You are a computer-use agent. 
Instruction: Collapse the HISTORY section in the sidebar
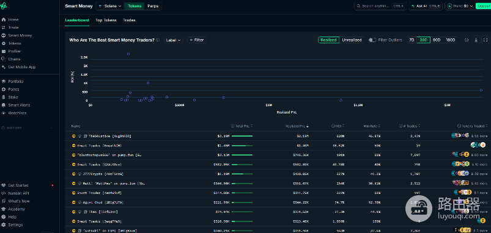coord(51,128)
